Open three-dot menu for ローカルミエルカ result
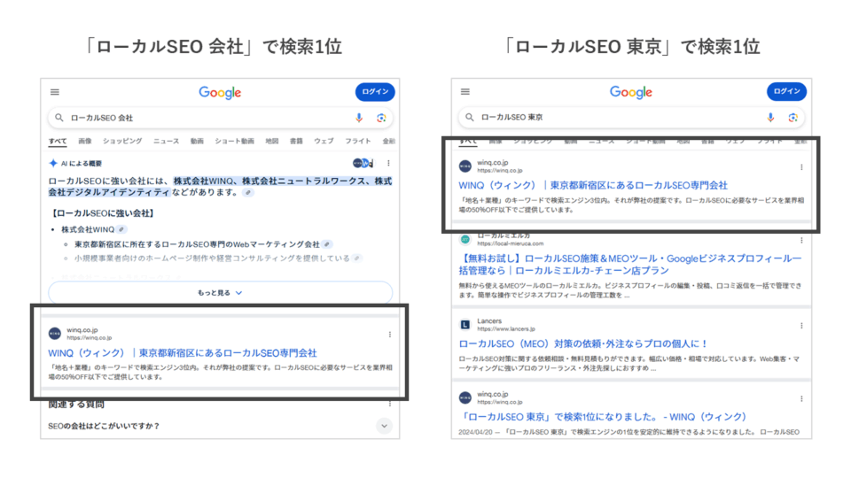Screen dimensions: 851x478 (801, 240)
